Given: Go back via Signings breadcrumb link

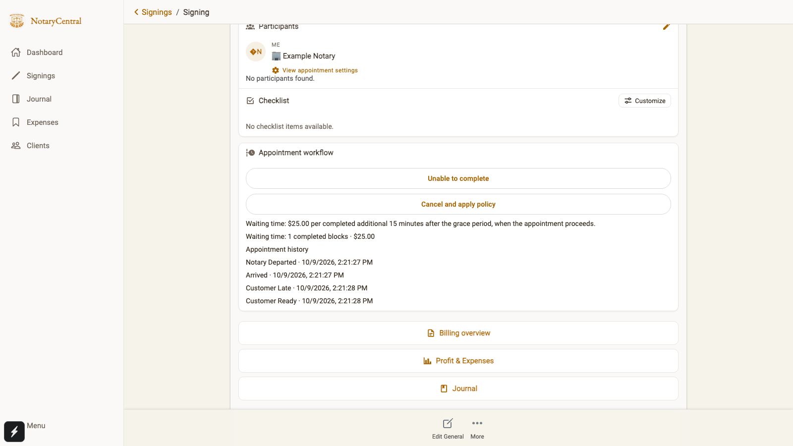Looking at the screenshot, I should coord(157,12).
